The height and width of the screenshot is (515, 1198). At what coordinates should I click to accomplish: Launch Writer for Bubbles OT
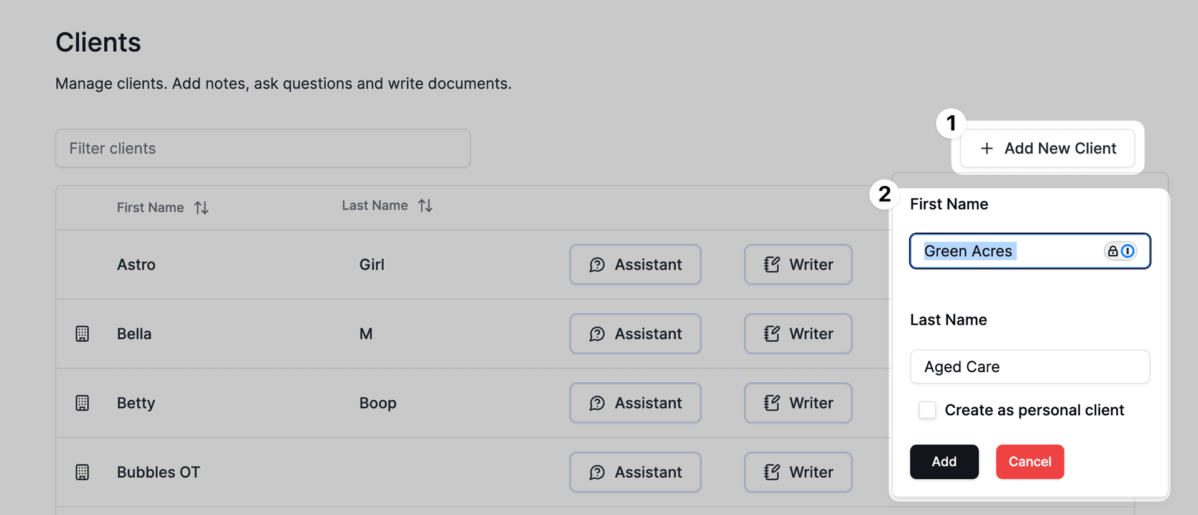[798, 472]
